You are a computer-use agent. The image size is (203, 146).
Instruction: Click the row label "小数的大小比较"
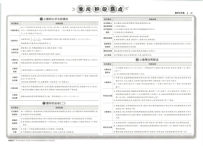click(x=15, y=61)
